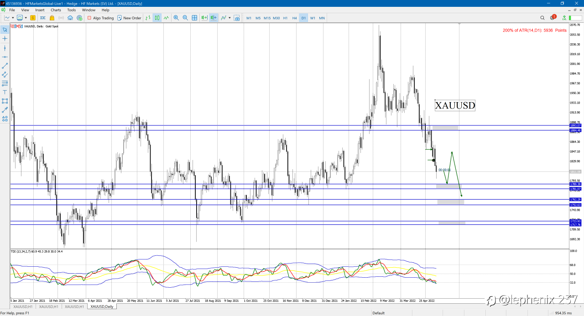Toggle chart auto scroll to latest bar
The image size is (584, 316).
(x=204, y=18)
